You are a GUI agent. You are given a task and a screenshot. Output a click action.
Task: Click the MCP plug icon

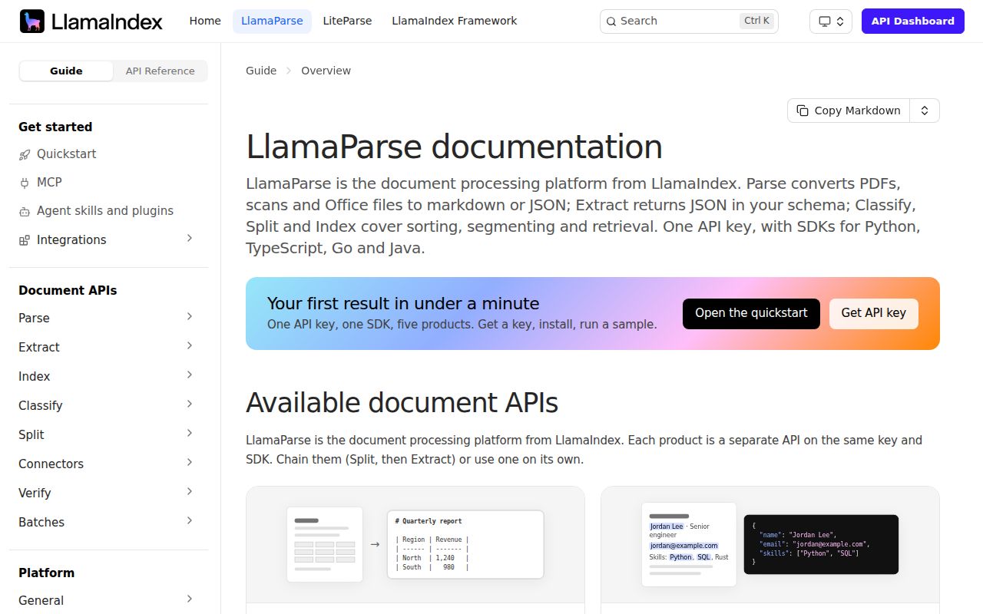coord(25,183)
